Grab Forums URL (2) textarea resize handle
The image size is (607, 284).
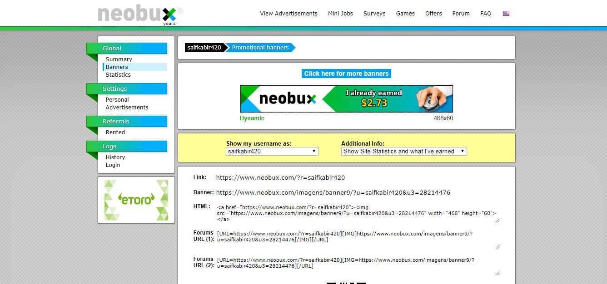(497, 273)
